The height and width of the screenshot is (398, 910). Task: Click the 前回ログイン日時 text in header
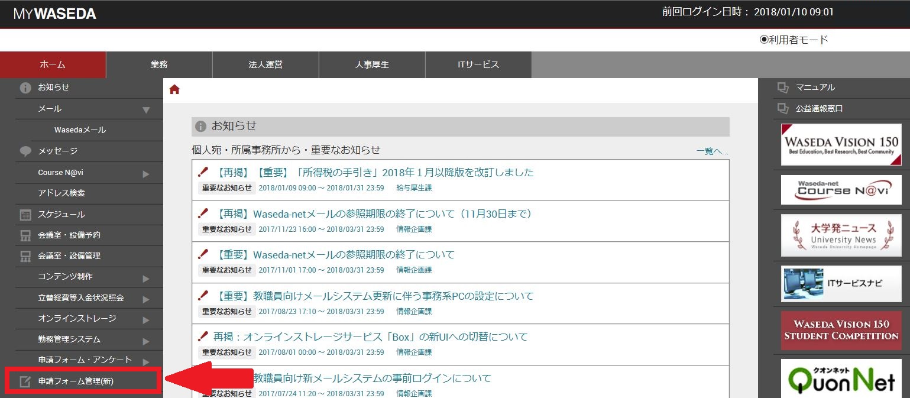(747, 12)
